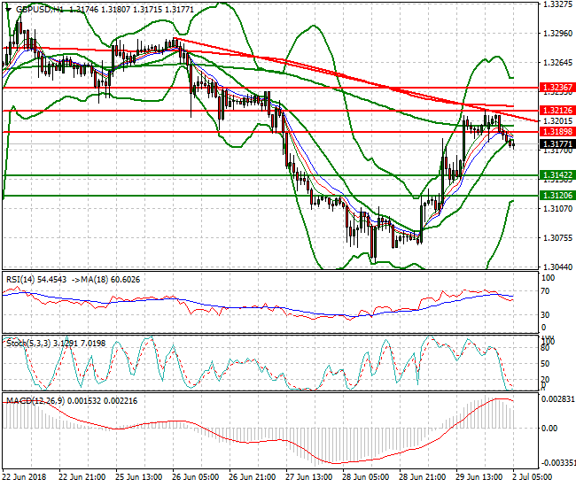Select the red 1.32367 price level label
The width and height of the screenshot is (576, 487).
557,88
